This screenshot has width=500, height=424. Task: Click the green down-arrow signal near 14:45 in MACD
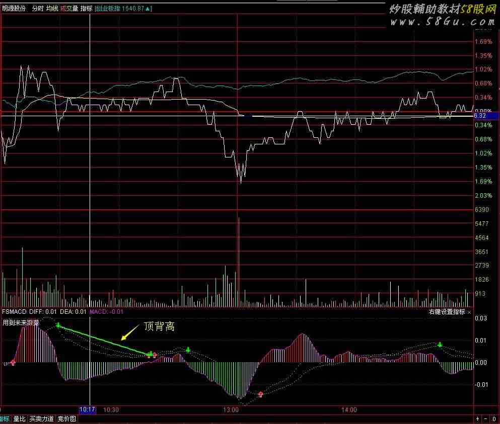(440, 345)
